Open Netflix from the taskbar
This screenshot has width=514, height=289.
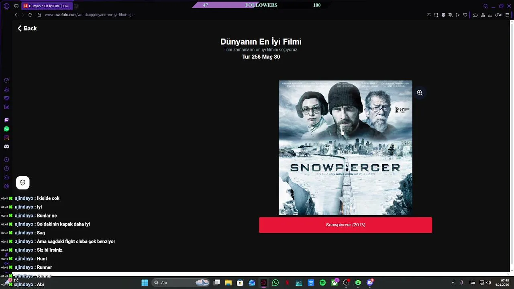click(287, 283)
